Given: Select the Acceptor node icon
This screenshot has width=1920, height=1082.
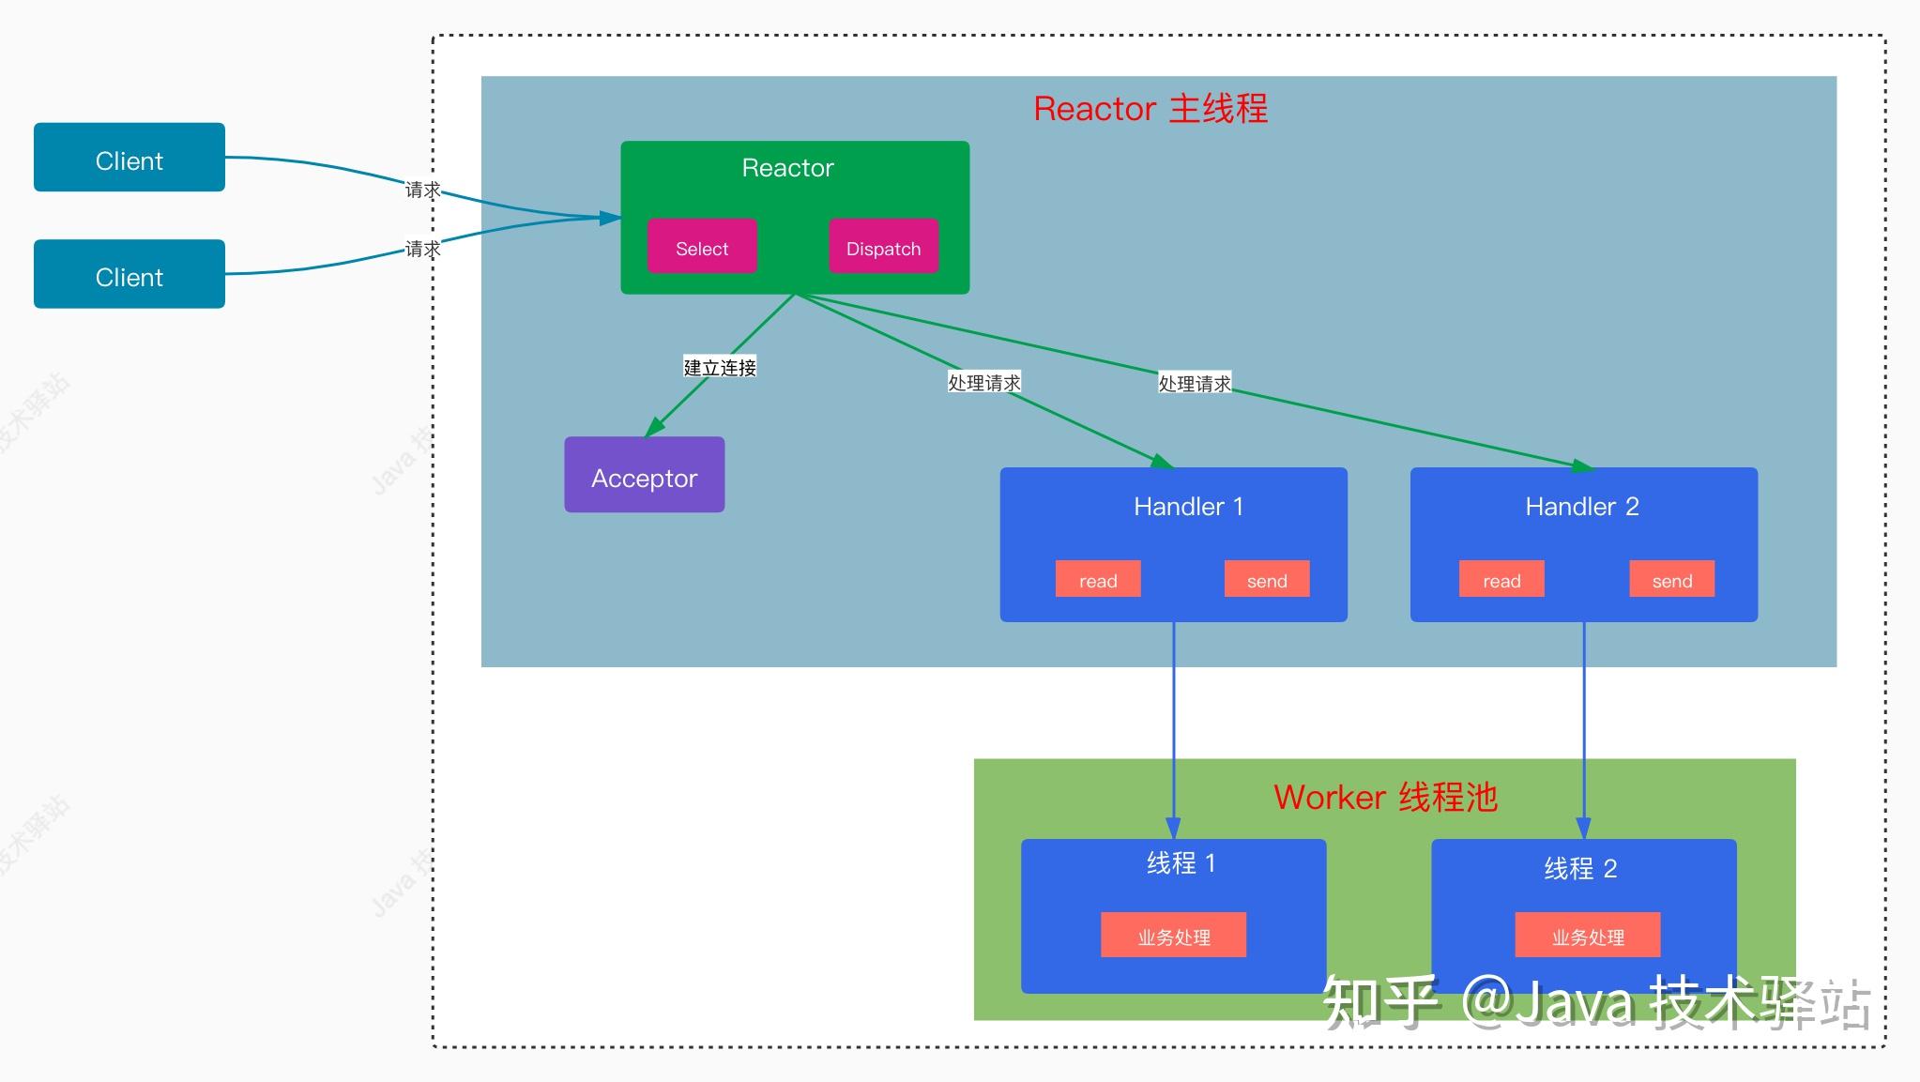Looking at the screenshot, I should [x=640, y=475].
